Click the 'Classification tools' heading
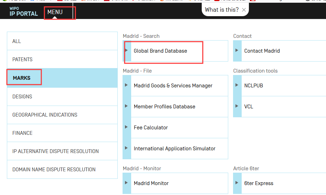326x195 pixels. point(255,71)
